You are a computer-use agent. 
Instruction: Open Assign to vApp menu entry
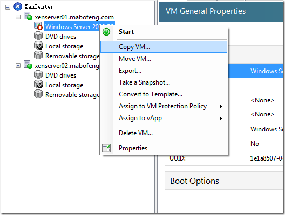tap(164, 118)
